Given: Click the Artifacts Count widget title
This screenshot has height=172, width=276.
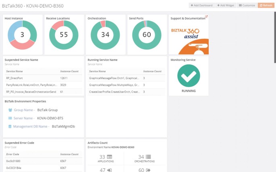Looking at the screenshot, I should 98,143.
